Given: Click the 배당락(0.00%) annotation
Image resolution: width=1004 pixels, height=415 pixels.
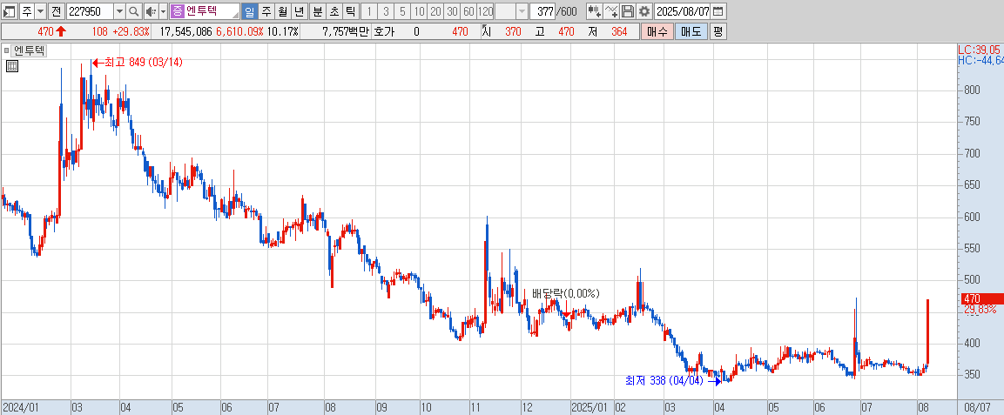Looking at the screenshot, I should (x=566, y=293).
